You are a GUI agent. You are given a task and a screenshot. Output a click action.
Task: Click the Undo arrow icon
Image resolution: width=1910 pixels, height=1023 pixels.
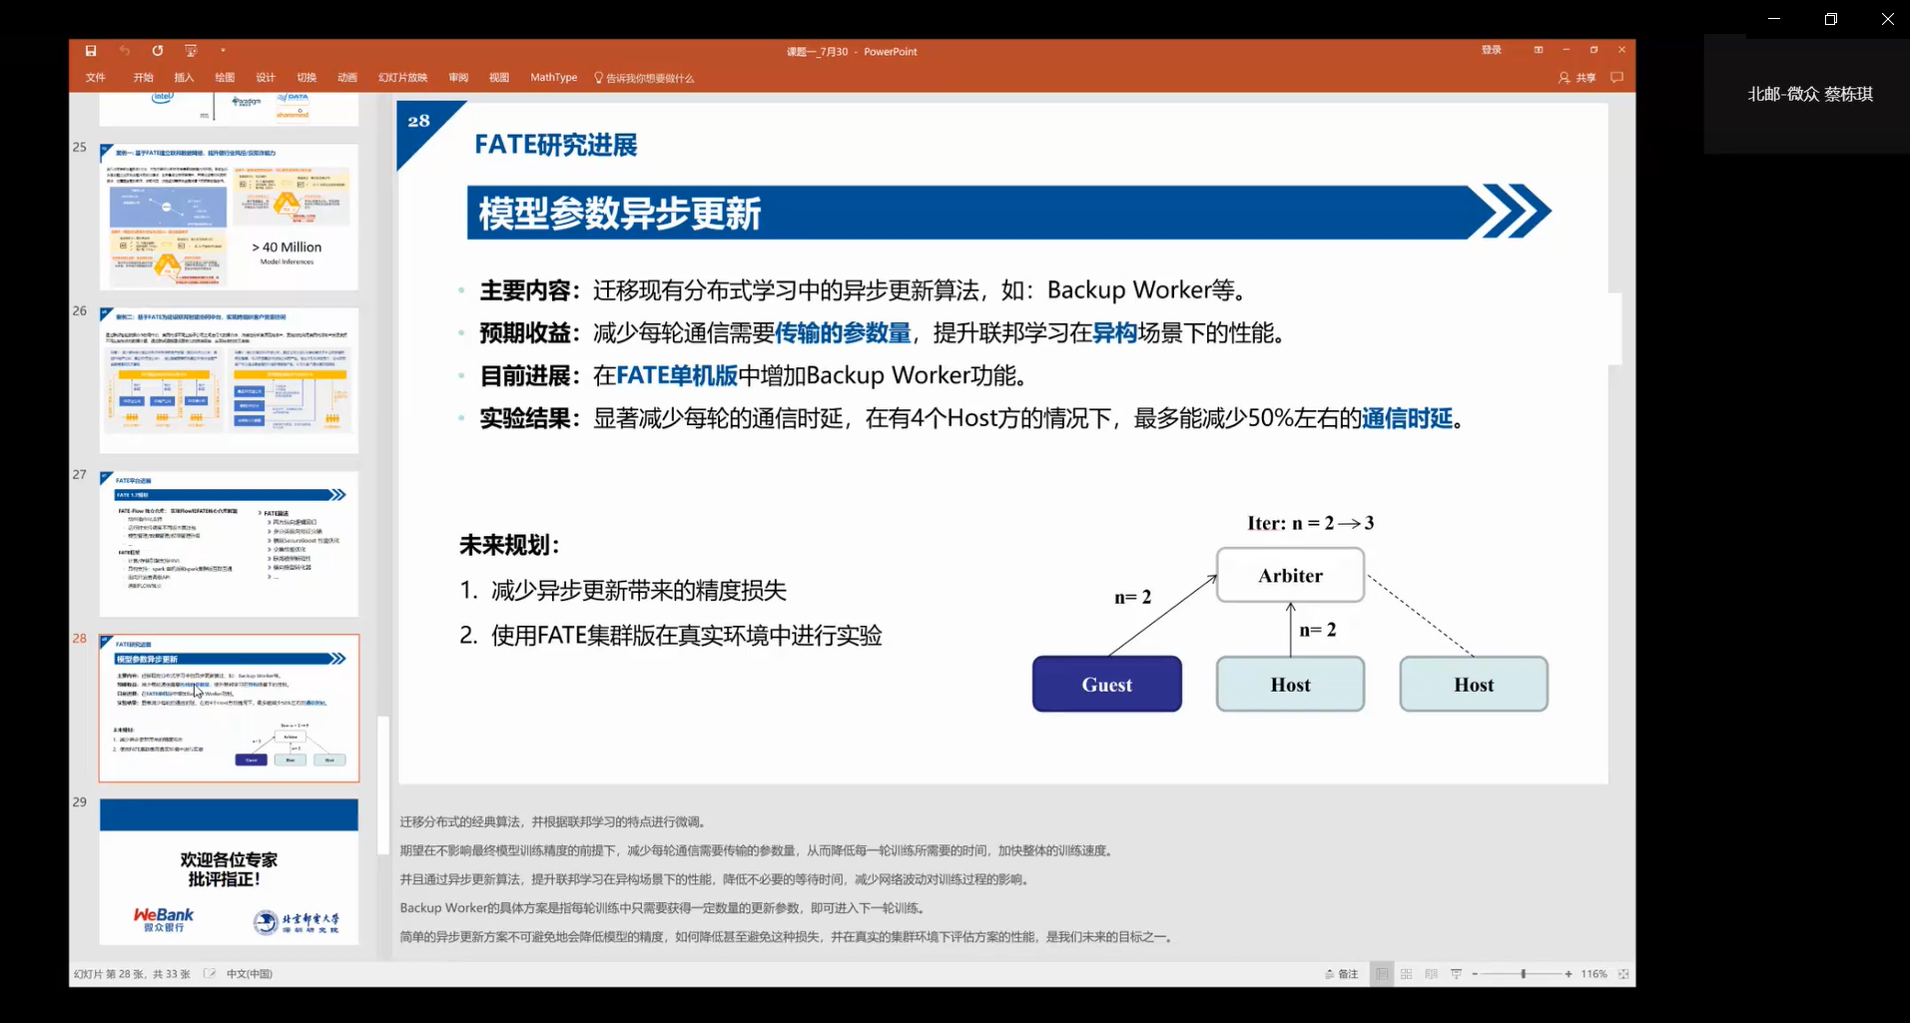[125, 51]
